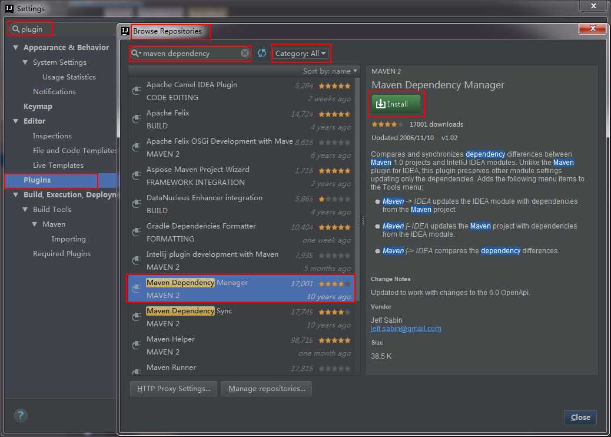Click DataNucleus Enhancer integration plugin icon

point(137,204)
